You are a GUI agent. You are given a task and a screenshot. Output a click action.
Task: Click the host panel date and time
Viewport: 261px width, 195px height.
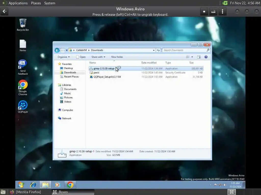245,3
